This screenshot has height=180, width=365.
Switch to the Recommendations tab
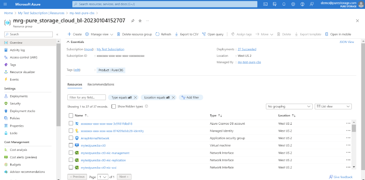pyautogui.click(x=101, y=84)
